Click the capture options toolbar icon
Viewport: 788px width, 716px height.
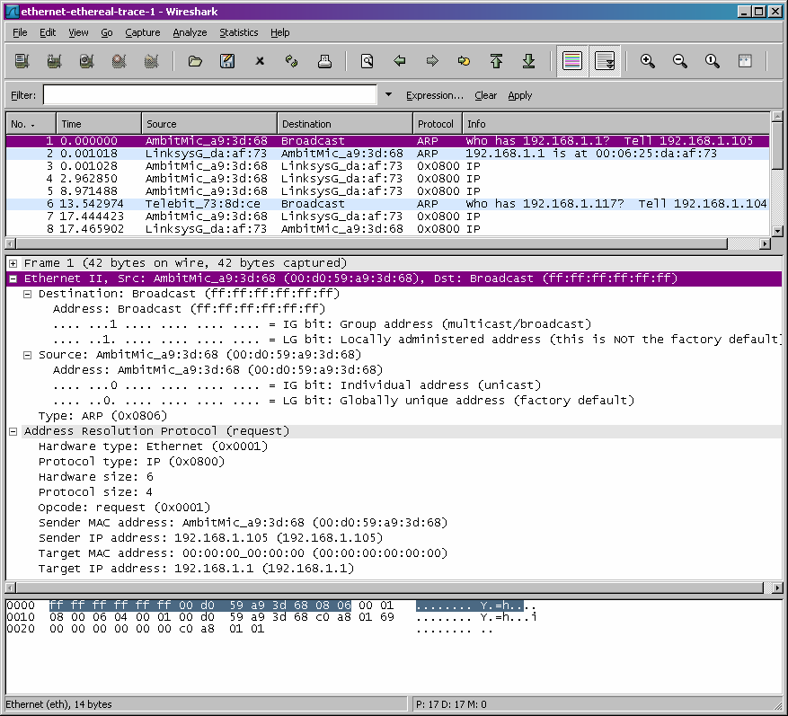point(54,61)
